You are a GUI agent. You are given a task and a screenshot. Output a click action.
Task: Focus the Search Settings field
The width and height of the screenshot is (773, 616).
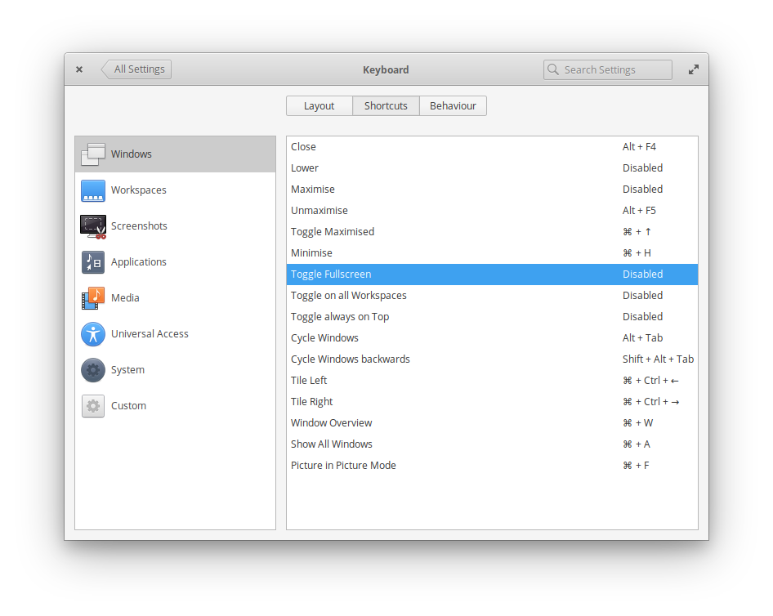pos(607,69)
